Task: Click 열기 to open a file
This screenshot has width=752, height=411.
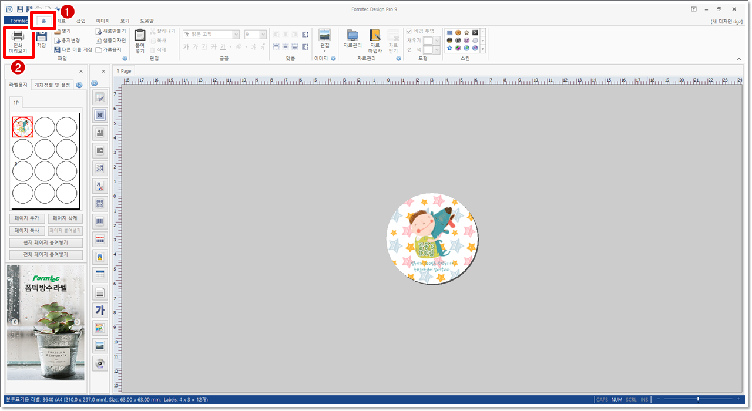Action: tap(62, 31)
